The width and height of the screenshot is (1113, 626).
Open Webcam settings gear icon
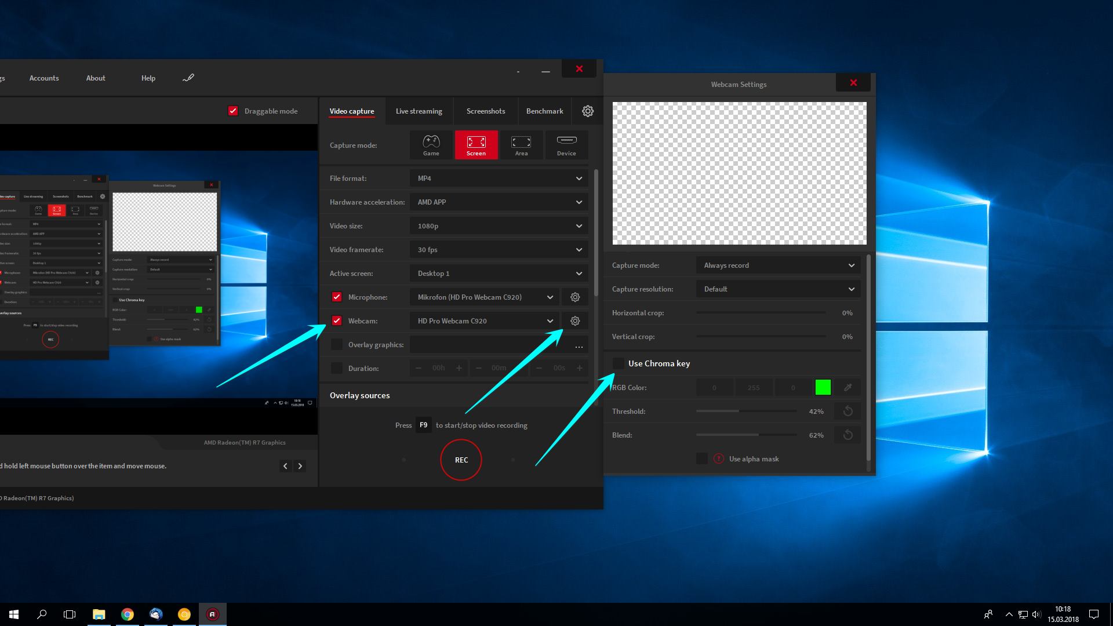[575, 321]
